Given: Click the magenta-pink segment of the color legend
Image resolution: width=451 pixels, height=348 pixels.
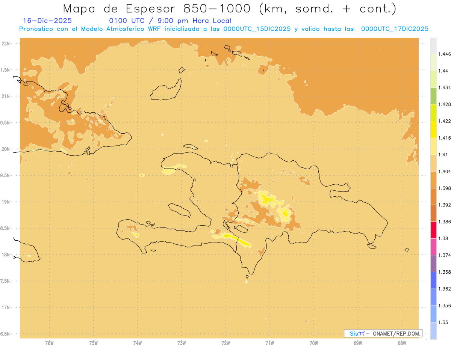Looking at the screenshot, I should [433, 247].
